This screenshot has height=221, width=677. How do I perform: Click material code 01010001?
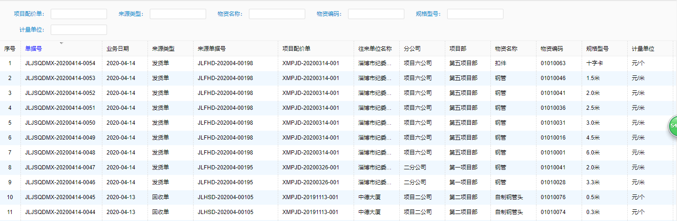click(553, 153)
